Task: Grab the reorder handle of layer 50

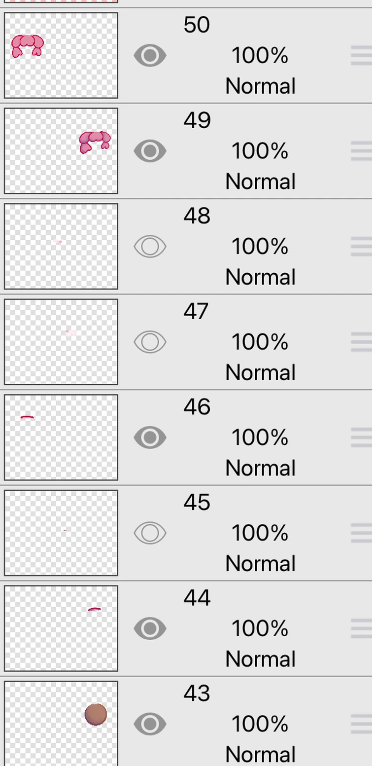Action: (x=361, y=56)
